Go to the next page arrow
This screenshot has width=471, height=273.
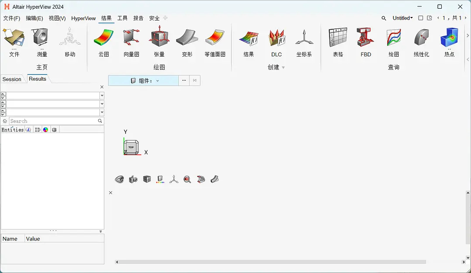coord(466,18)
